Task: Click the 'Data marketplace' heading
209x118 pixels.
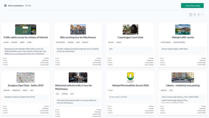Action: tap(16, 5)
